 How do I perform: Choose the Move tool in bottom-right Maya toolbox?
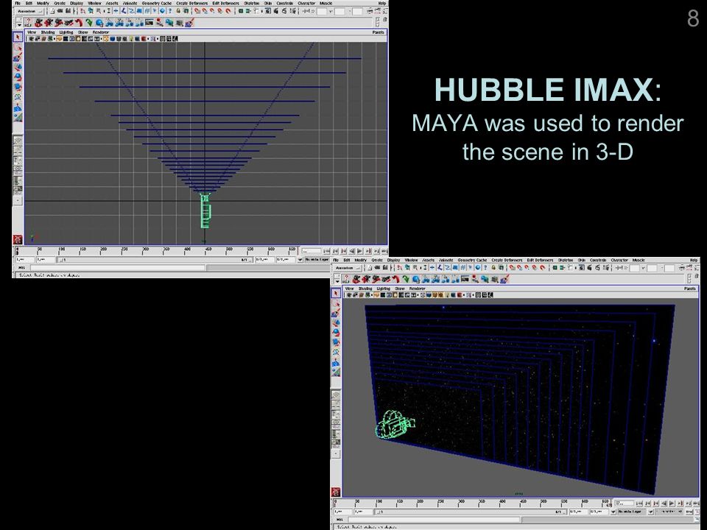point(336,322)
